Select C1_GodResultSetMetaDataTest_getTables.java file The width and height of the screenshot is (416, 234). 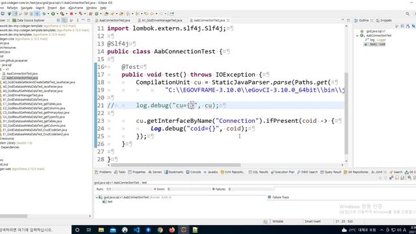32,104
